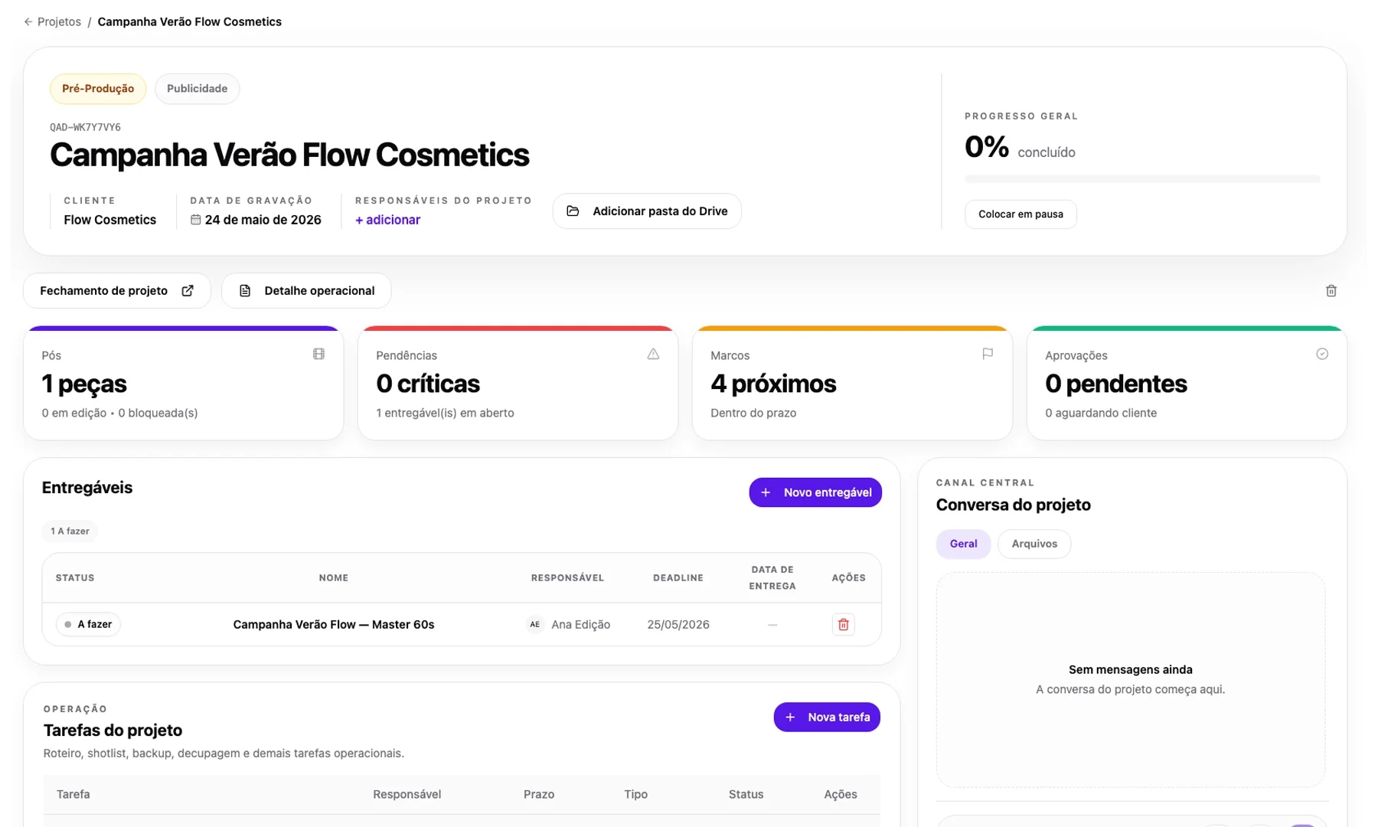Viewport: 1378px width, 827px height.
Task: Click the film icon on the Pós card
Action: (318, 354)
